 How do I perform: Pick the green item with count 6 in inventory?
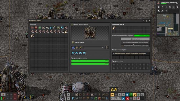coord(40,28)
